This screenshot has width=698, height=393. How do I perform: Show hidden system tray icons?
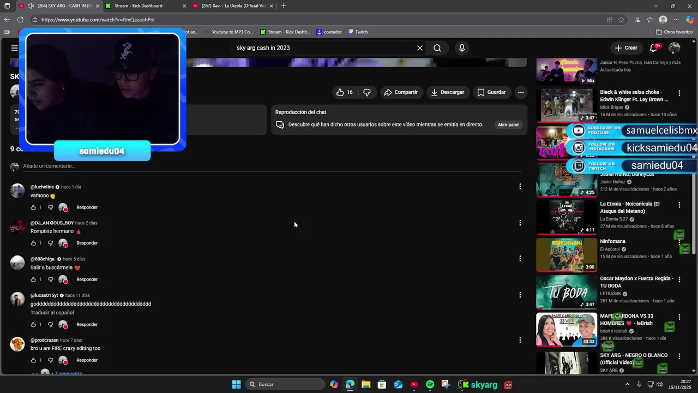pos(627,384)
